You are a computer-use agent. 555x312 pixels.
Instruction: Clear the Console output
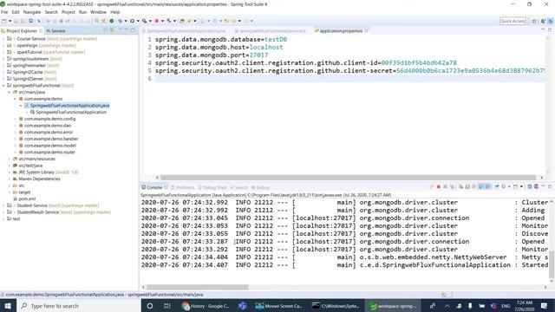pos(460,187)
